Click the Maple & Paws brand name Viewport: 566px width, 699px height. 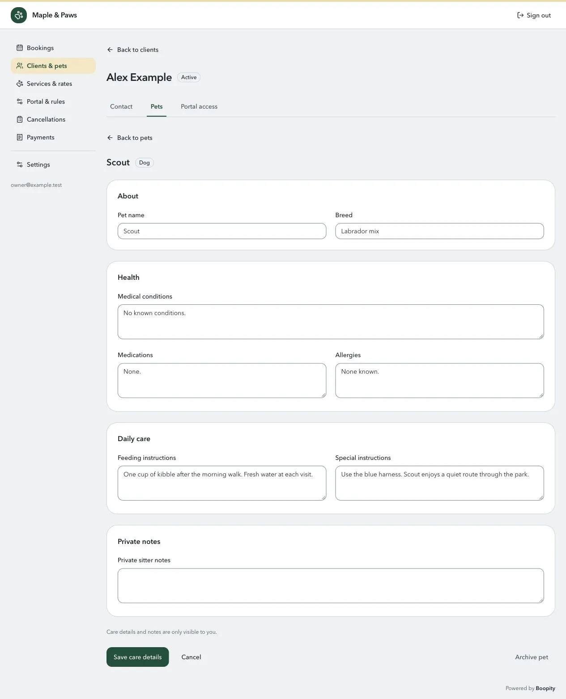click(55, 15)
